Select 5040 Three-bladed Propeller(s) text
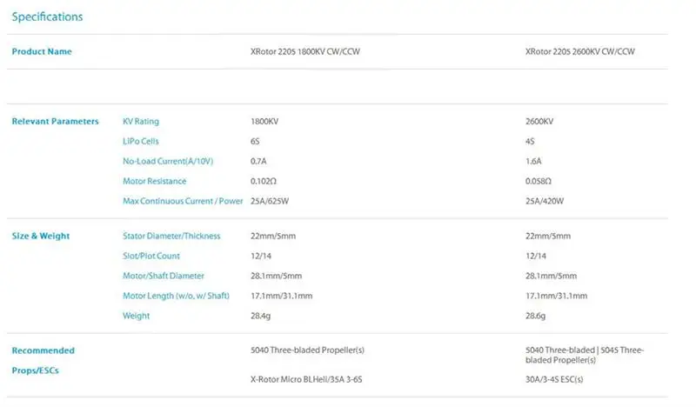The width and height of the screenshot is (696, 407). click(307, 350)
